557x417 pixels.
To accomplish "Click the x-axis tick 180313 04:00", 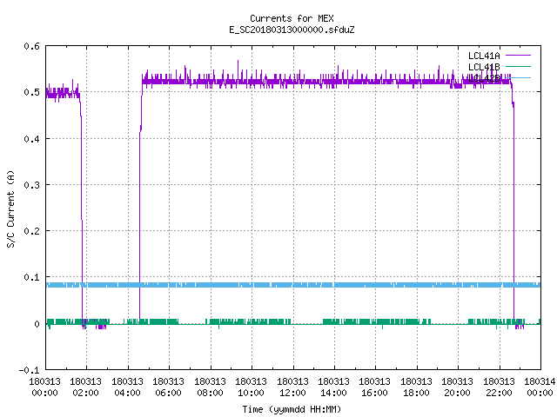I will click(127, 387).
